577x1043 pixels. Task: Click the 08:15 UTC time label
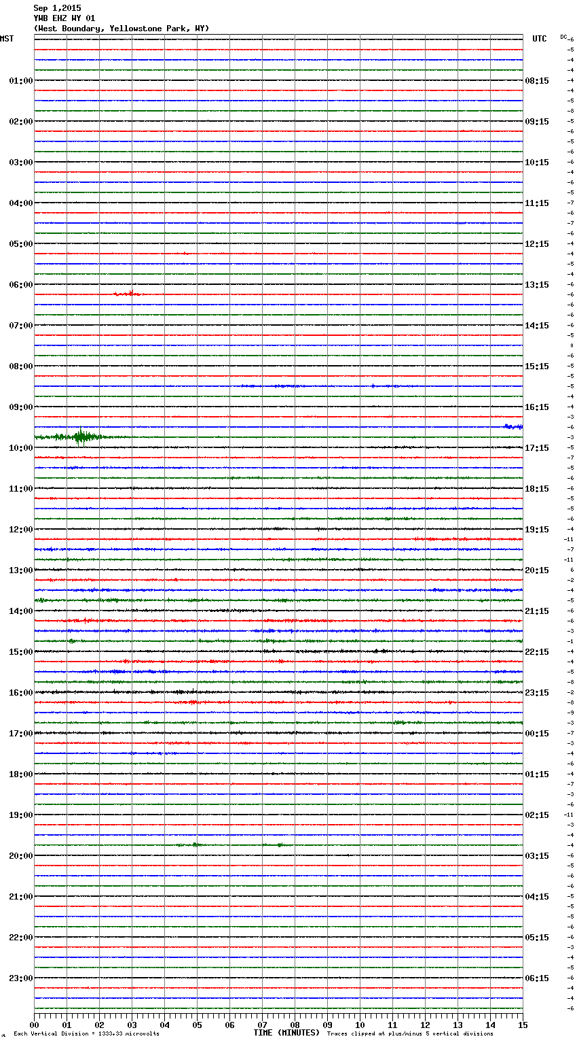537,81
